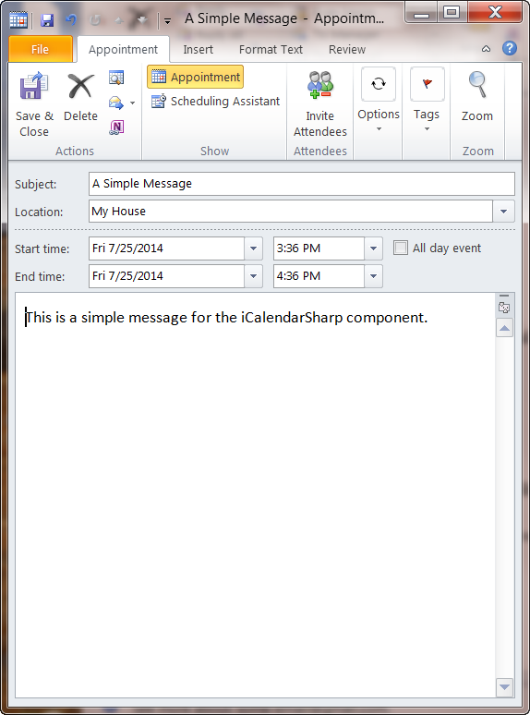Image resolution: width=530 pixels, height=715 pixels.
Task: Click the Forward envelope icon
Action: [x=116, y=103]
